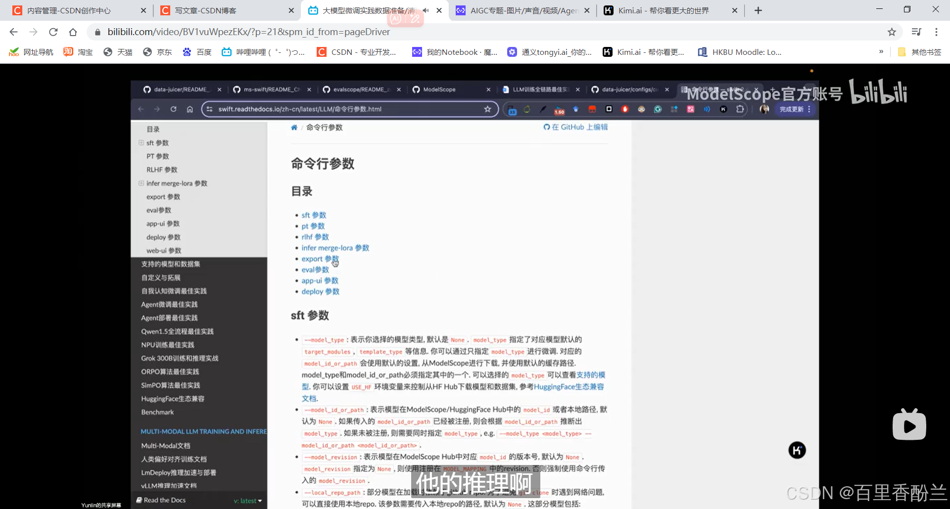Open the 哔哩哔哩 bookmark
950x509 pixels.
tap(263, 52)
